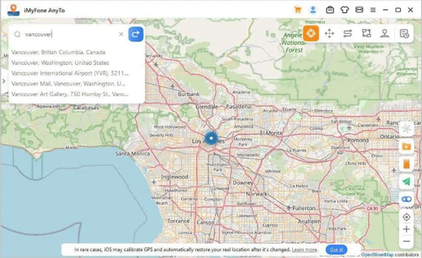The height and width of the screenshot is (258, 422).
Task: Open the mail feedback icon
Action: (359, 10)
